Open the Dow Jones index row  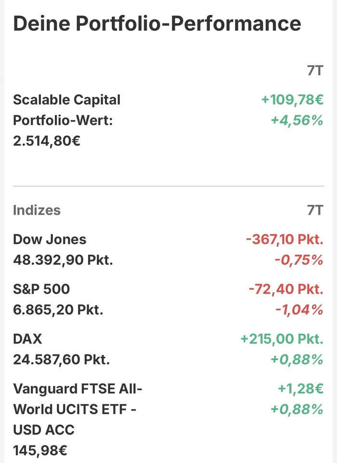pyautogui.click(x=50, y=239)
